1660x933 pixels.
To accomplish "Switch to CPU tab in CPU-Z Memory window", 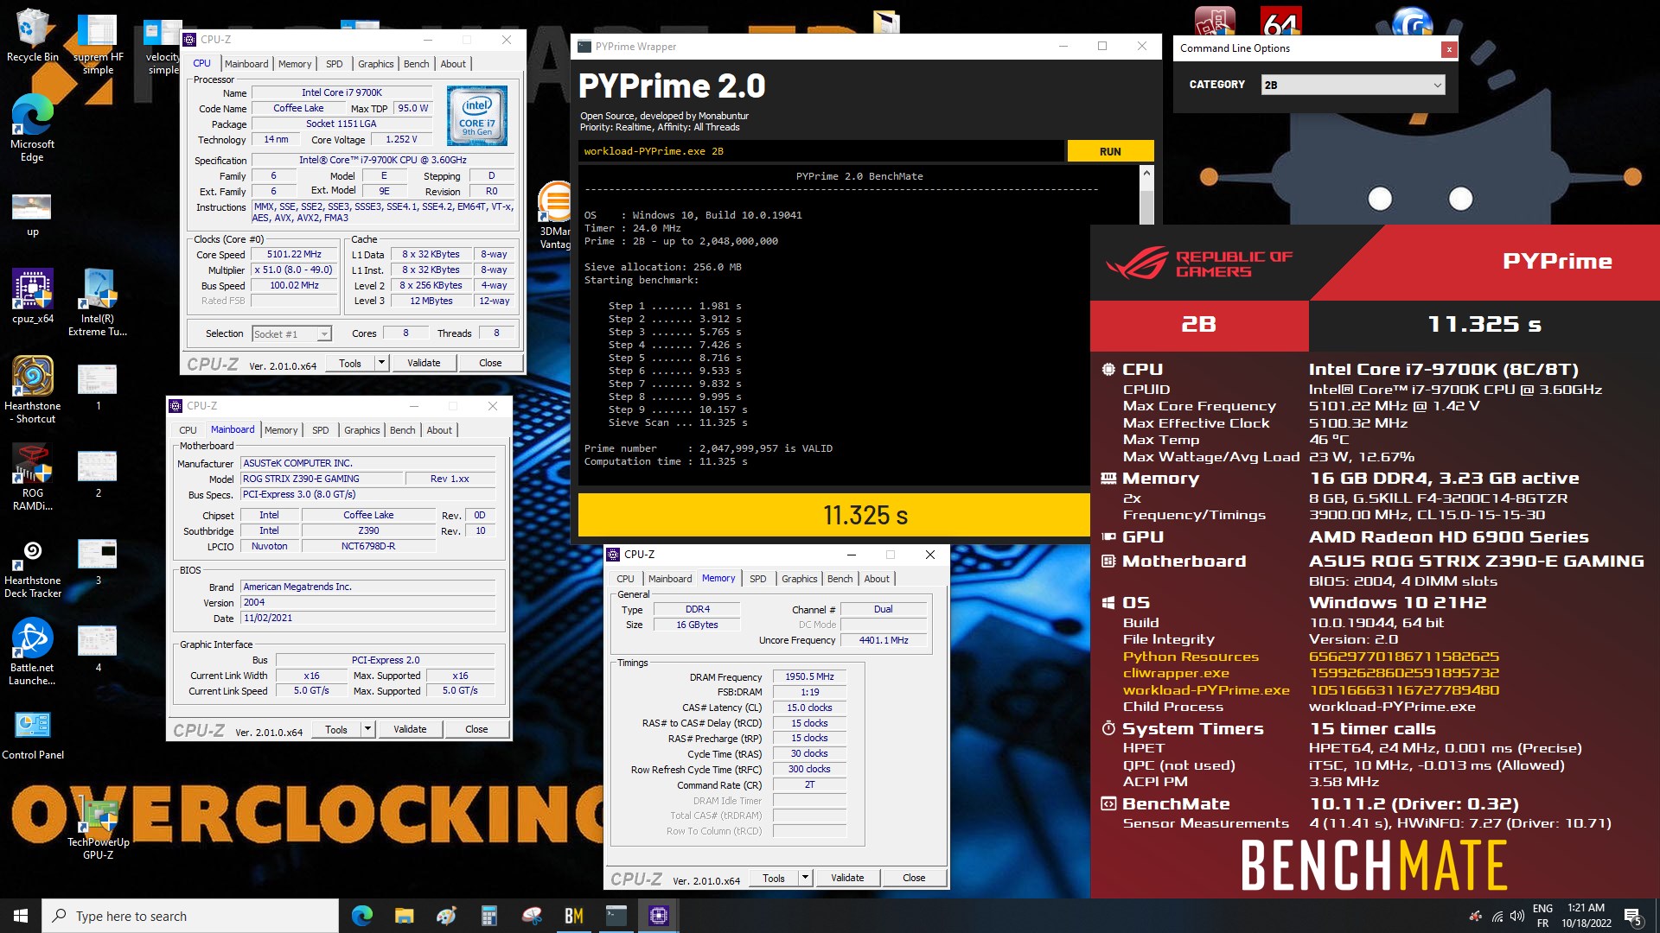I will pyautogui.click(x=625, y=579).
